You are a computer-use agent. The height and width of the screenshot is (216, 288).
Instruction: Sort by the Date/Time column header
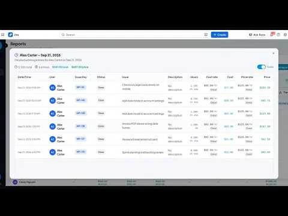tap(24, 77)
